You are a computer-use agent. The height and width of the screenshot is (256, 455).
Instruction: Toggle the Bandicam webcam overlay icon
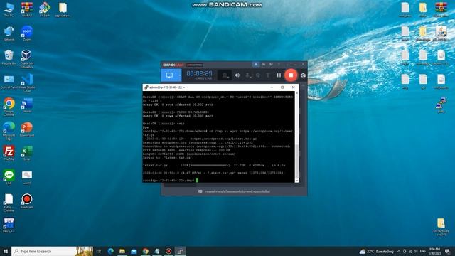click(x=225, y=75)
